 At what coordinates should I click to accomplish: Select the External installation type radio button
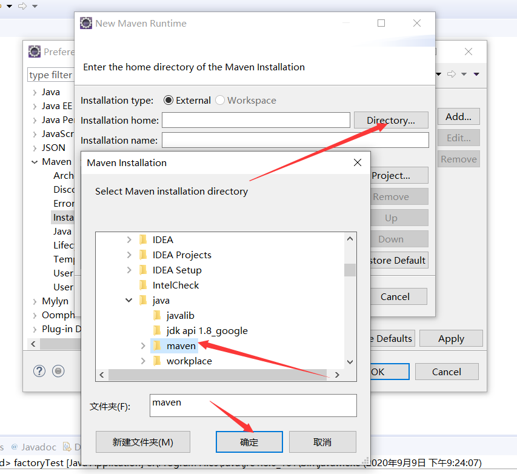168,100
